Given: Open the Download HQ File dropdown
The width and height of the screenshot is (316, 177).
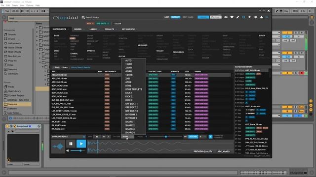Looking at the screenshot, I should (69, 137).
